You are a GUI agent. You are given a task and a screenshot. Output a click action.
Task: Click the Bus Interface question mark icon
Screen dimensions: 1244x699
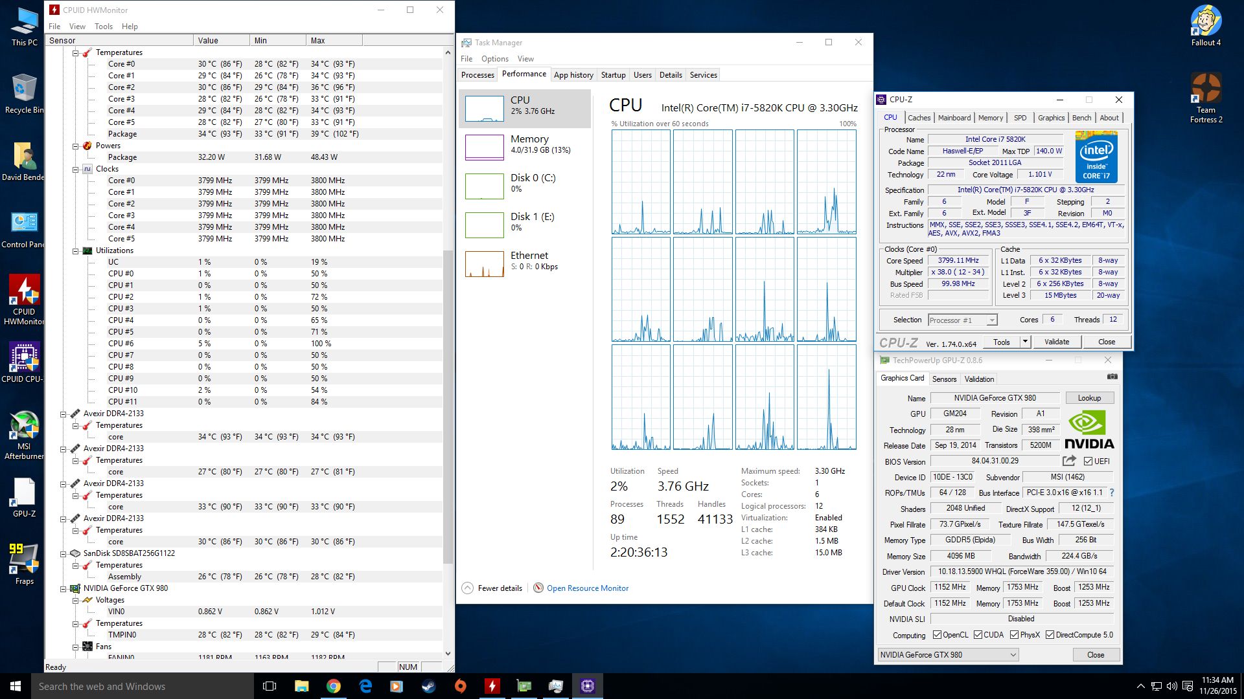[1112, 493]
